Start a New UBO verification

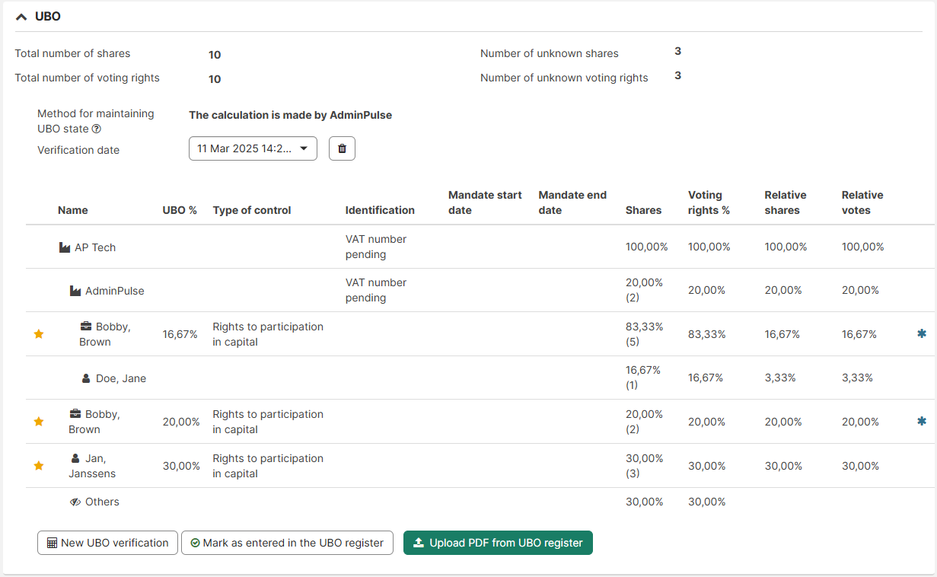107,543
